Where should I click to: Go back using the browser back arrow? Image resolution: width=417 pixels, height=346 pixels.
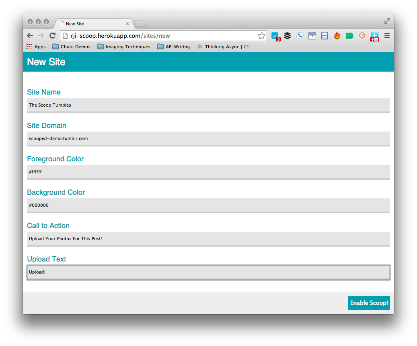[30, 36]
